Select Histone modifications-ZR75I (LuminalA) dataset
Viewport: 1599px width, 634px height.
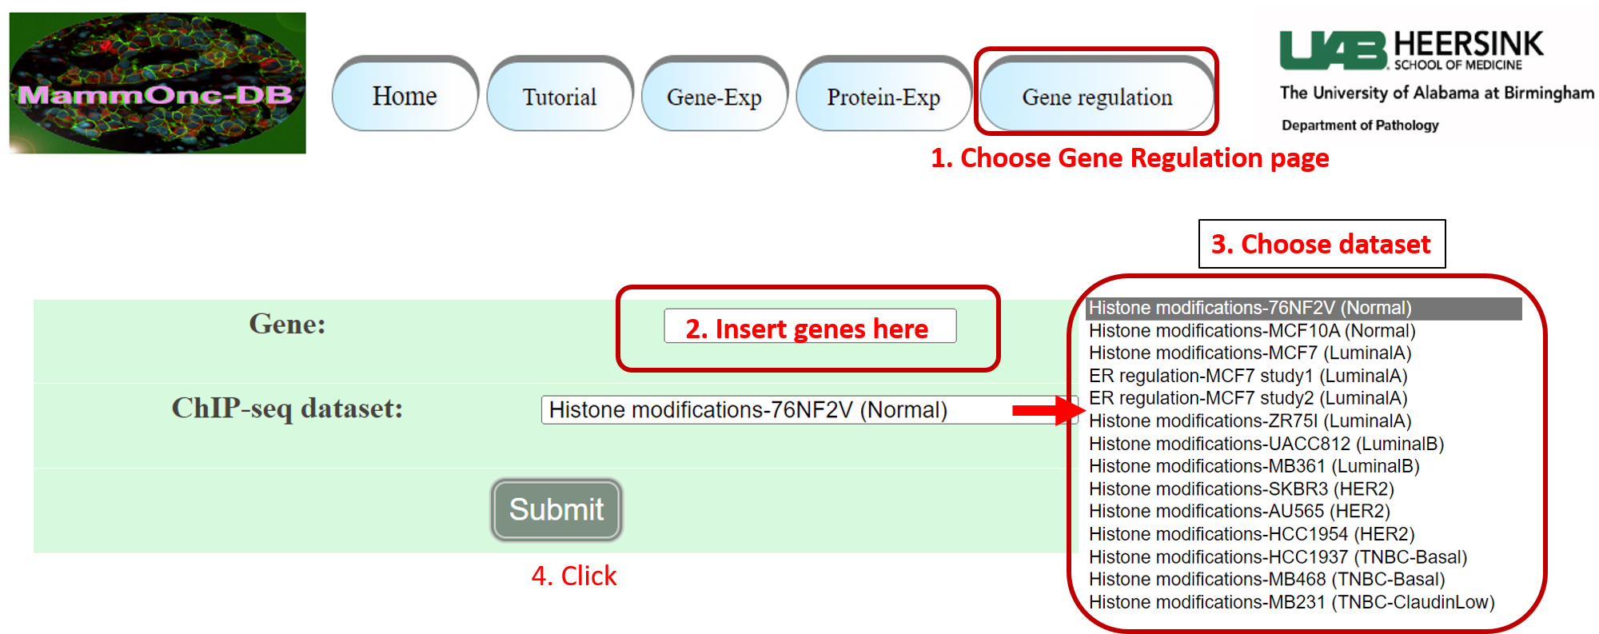pos(1250,421)
